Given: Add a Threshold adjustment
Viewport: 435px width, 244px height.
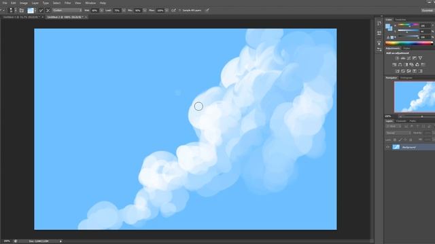Looking at the screenshot, I should tap(408, 71).
